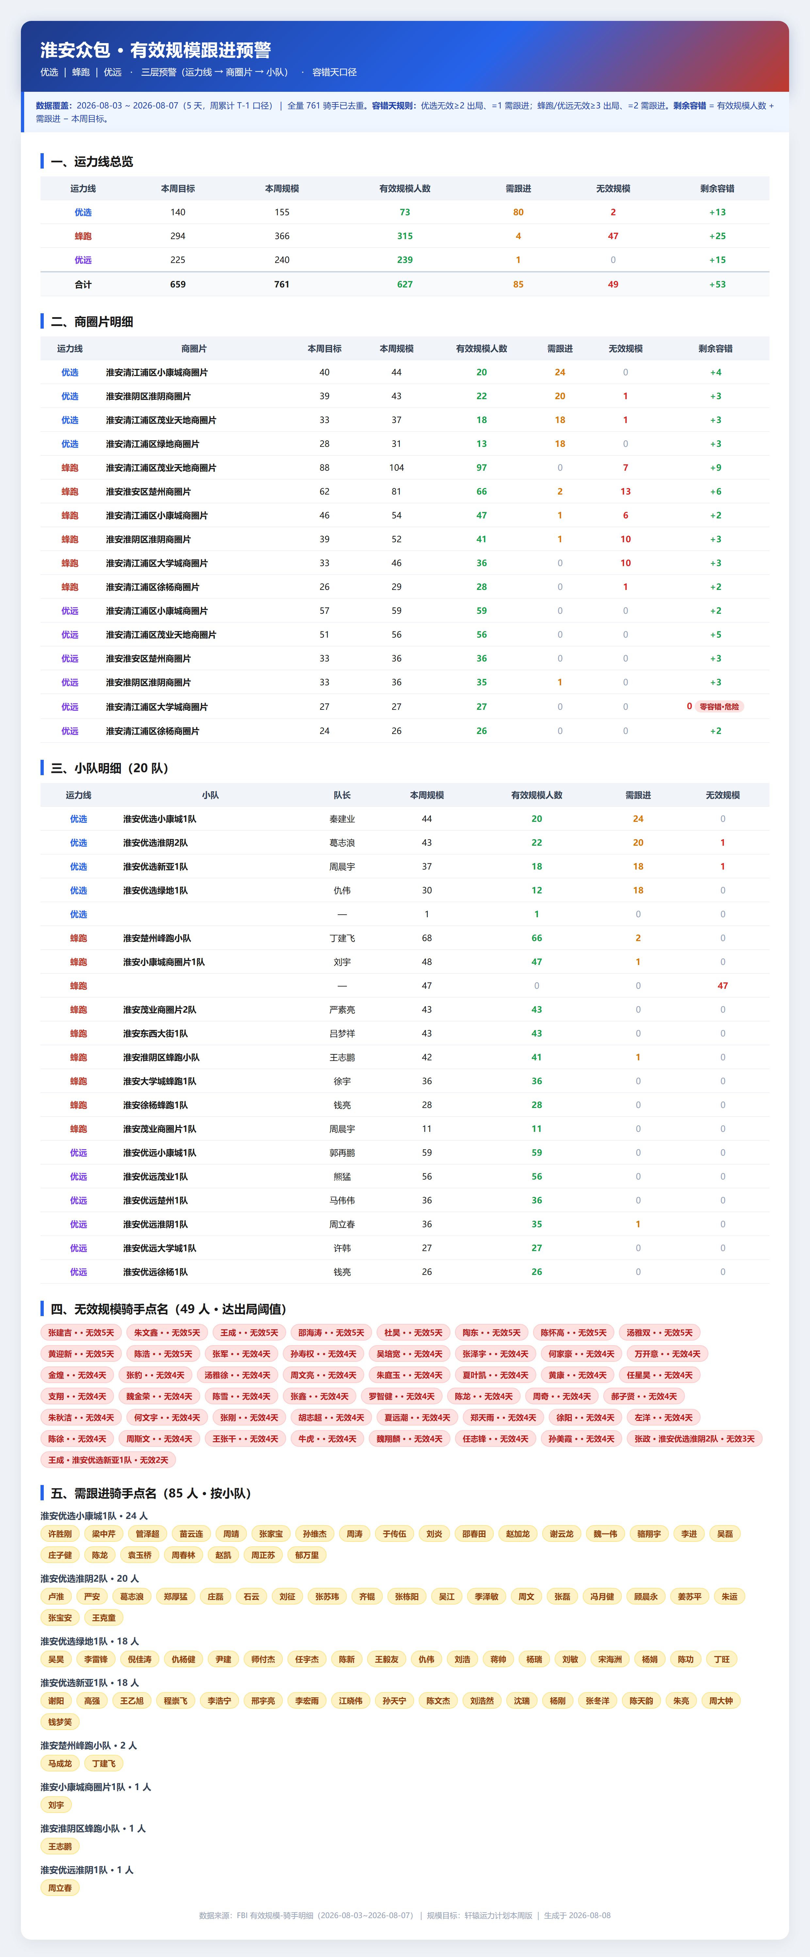
Task: Click the group label 淮安优选绿地1队 · 18 人
Action: tap(90, 1642)
